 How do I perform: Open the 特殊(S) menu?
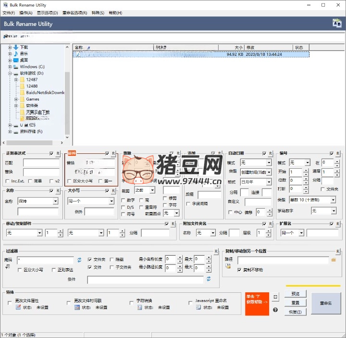point(98,13)
